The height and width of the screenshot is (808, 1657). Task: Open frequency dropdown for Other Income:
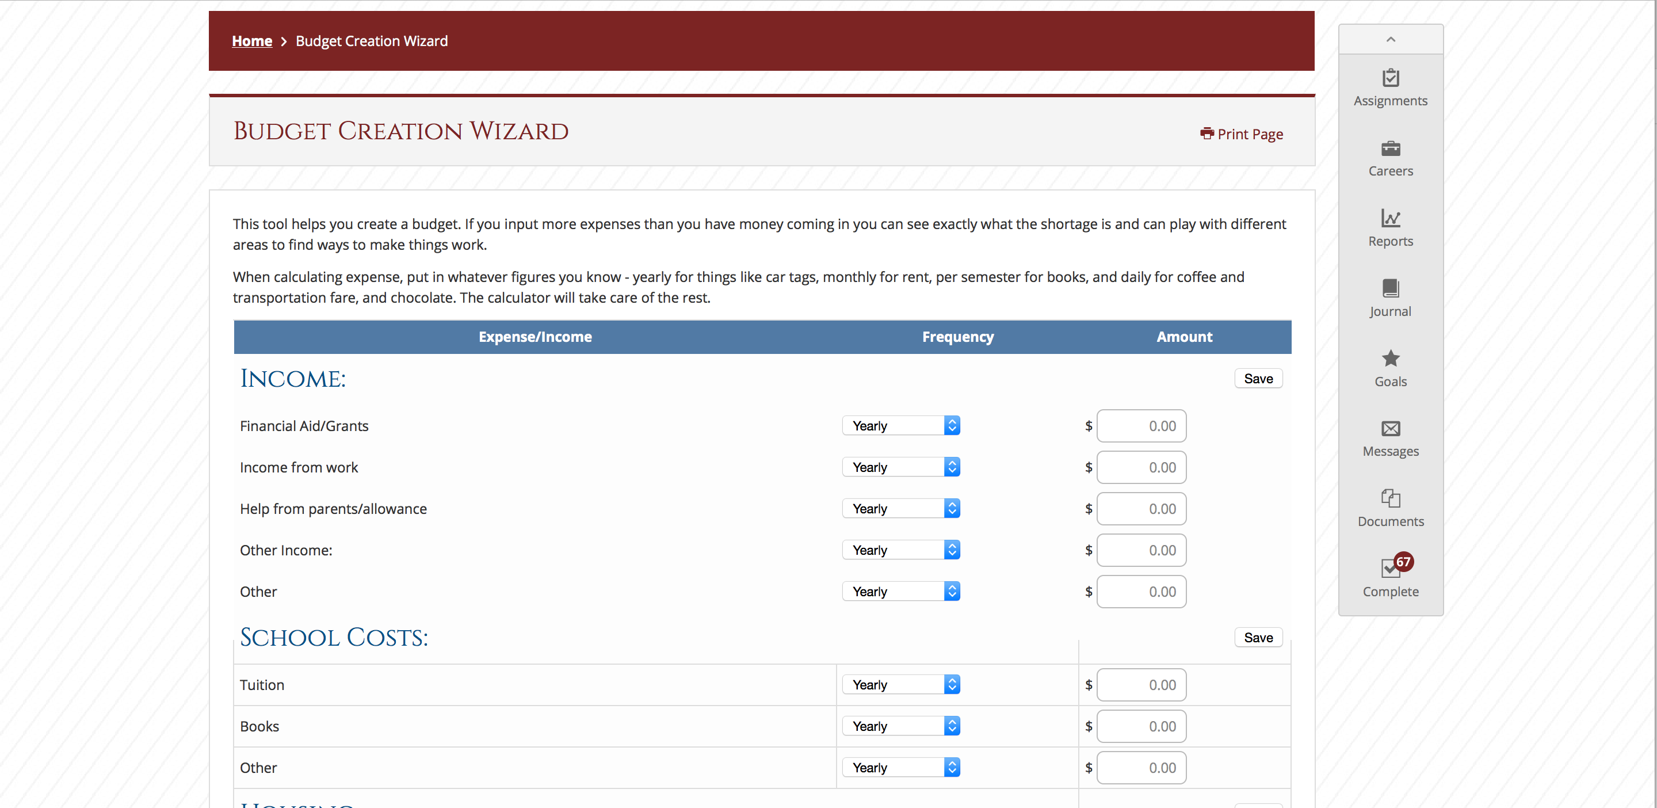(900, 550)
